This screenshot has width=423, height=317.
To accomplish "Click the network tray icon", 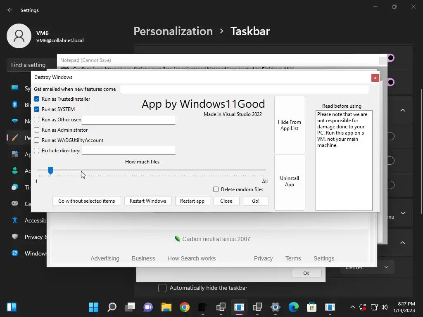I will (x=374, y=307).
